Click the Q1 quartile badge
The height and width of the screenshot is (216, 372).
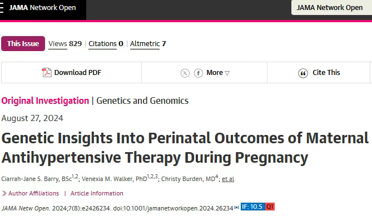coord(270,207)
